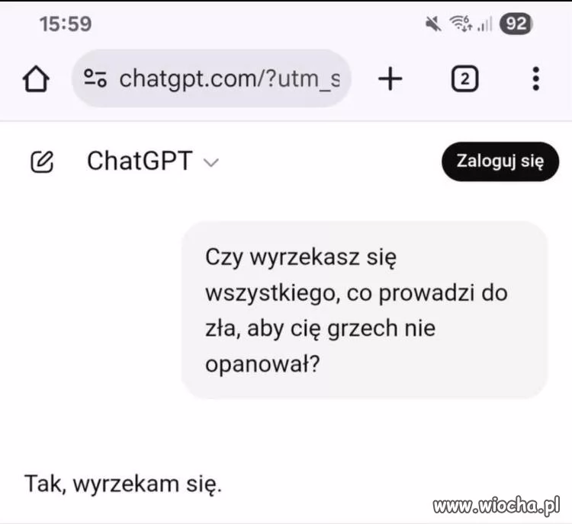The image size is (572, 524).
Task: Click the reply Tak, wyrzekam się
Action: [x=123, y=484]
